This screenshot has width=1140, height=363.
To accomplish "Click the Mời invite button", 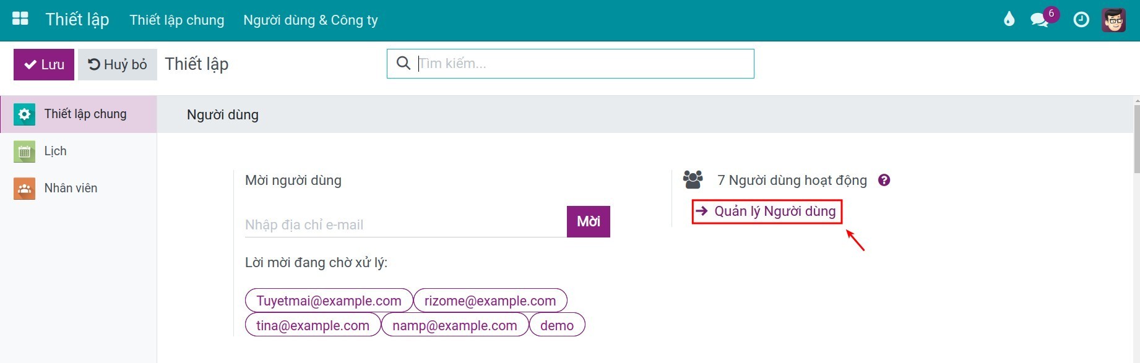I will pyautogui.click(x=589, y=221).
